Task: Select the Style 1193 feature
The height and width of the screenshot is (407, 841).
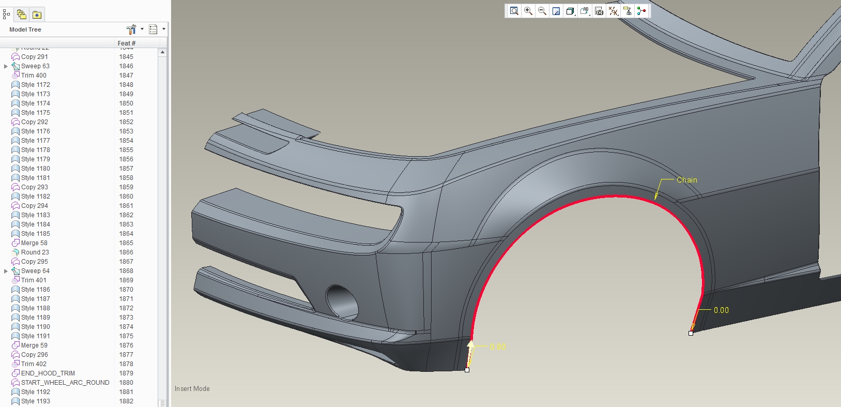Action: point(36,401)
